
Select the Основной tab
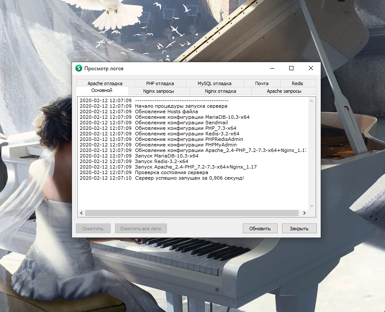click(102, 91)
